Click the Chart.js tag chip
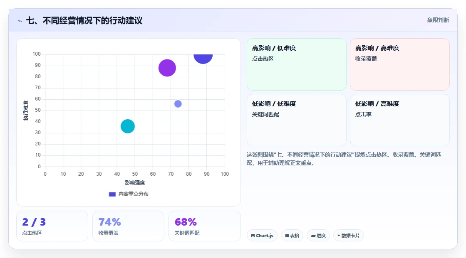Viewport: 466px width, 258px height. (262, 236)
